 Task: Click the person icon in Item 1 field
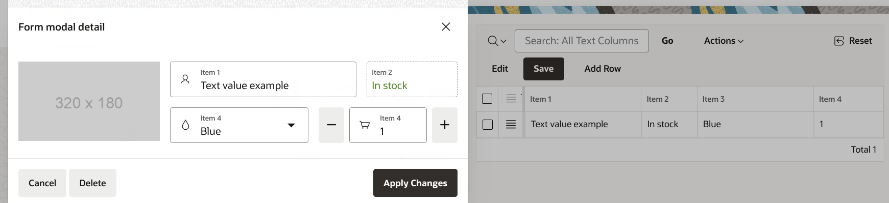[185, 79]
